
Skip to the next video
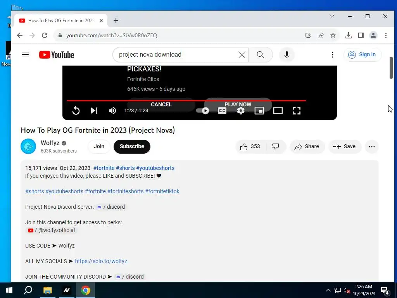[x=94, y=111]
